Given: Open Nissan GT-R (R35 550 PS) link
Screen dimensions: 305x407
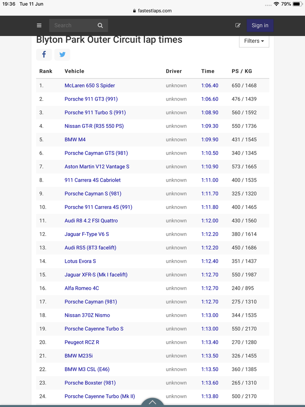Looking at the screenshot, I should 94,126.
